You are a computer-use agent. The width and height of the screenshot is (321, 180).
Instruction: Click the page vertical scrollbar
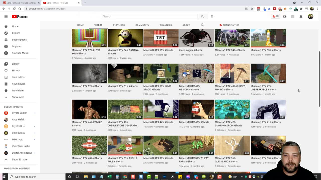pos(319,79)
